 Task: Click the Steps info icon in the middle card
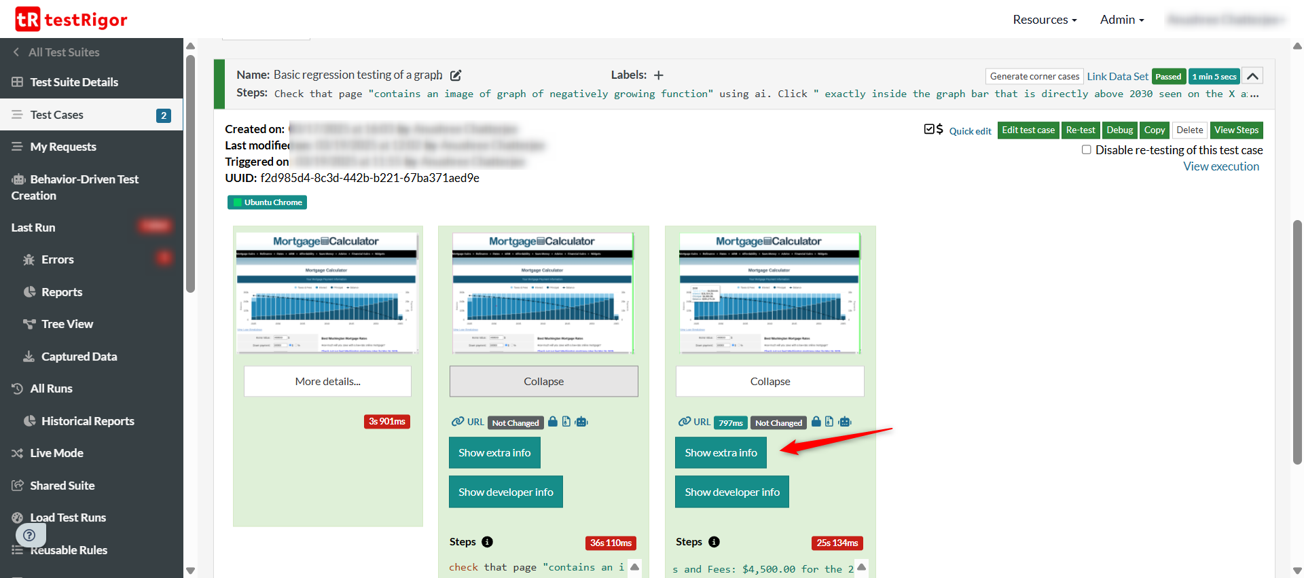[487, 542]
